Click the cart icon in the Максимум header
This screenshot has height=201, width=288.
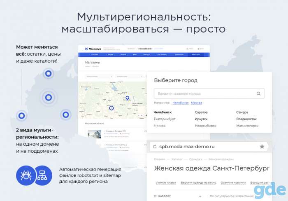click(198, 49)
